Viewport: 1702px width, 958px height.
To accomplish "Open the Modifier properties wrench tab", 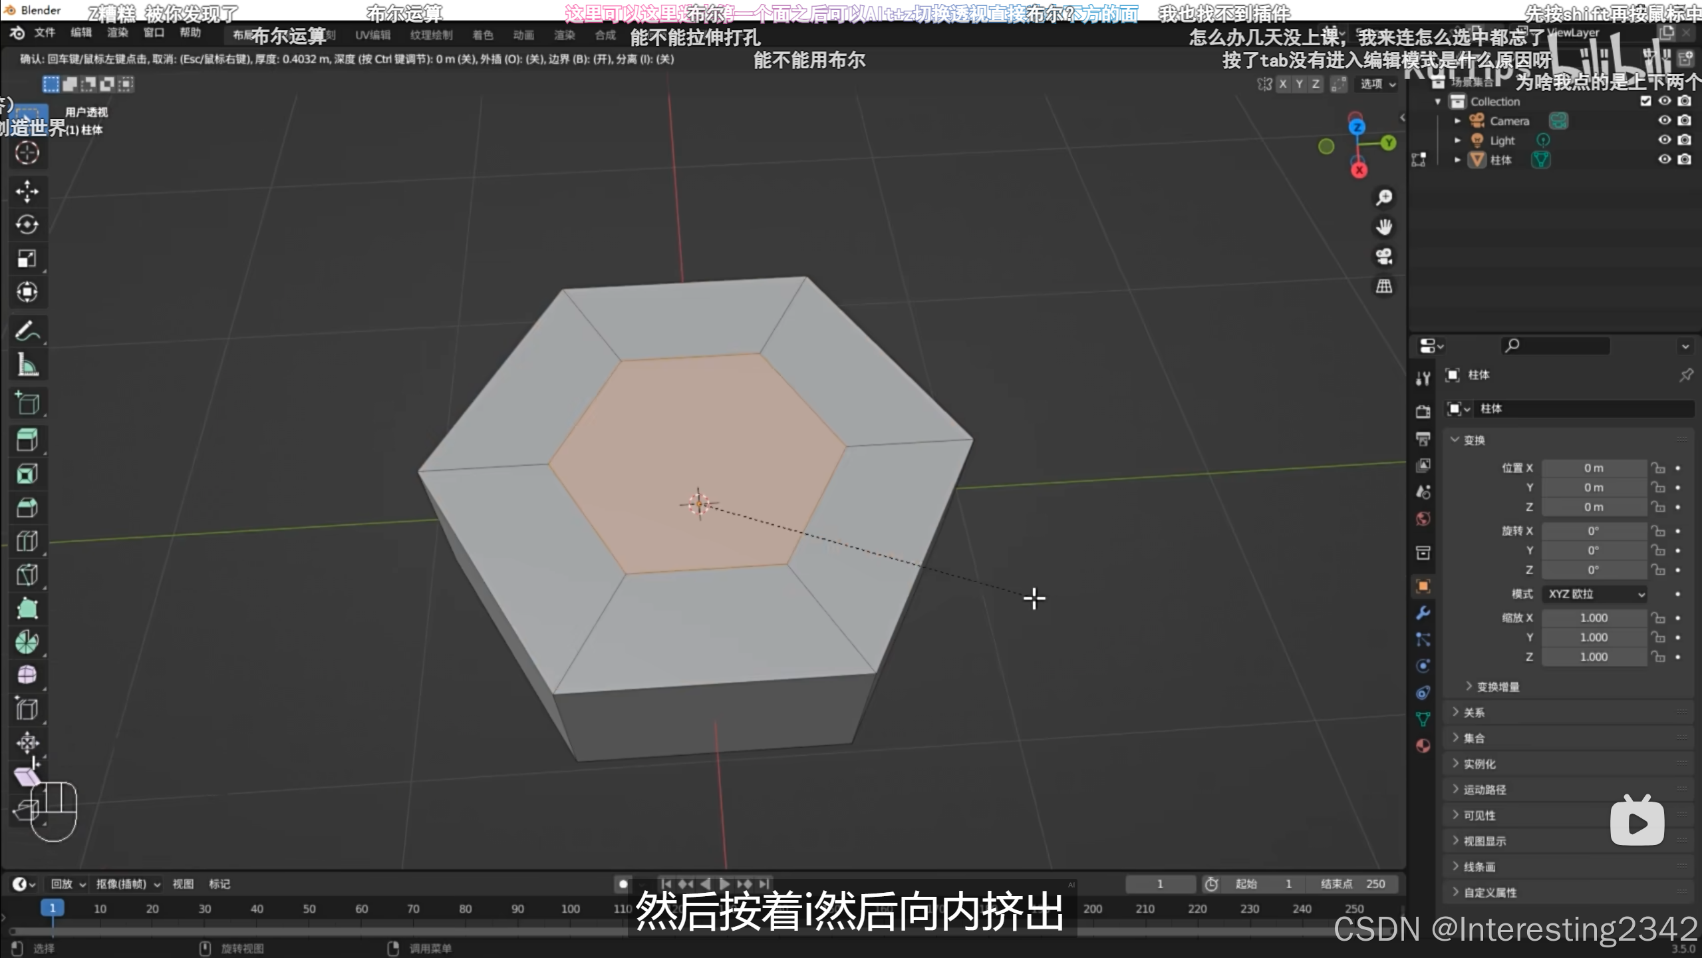I will (1423, 613).
